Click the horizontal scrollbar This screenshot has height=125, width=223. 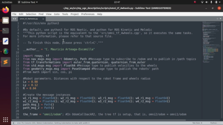99,120
